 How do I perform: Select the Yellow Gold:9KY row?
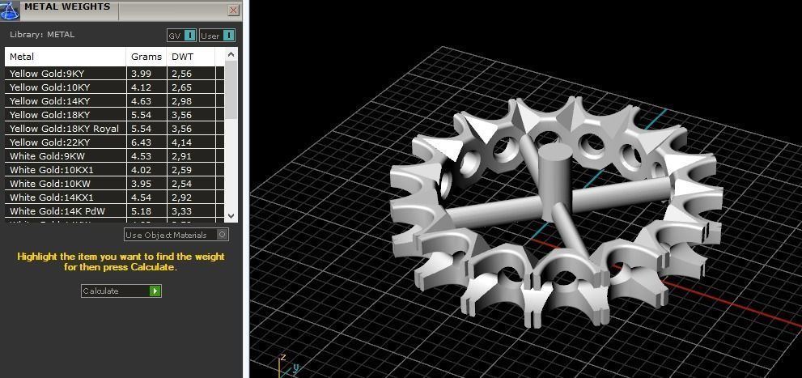[x=115, y=74]
